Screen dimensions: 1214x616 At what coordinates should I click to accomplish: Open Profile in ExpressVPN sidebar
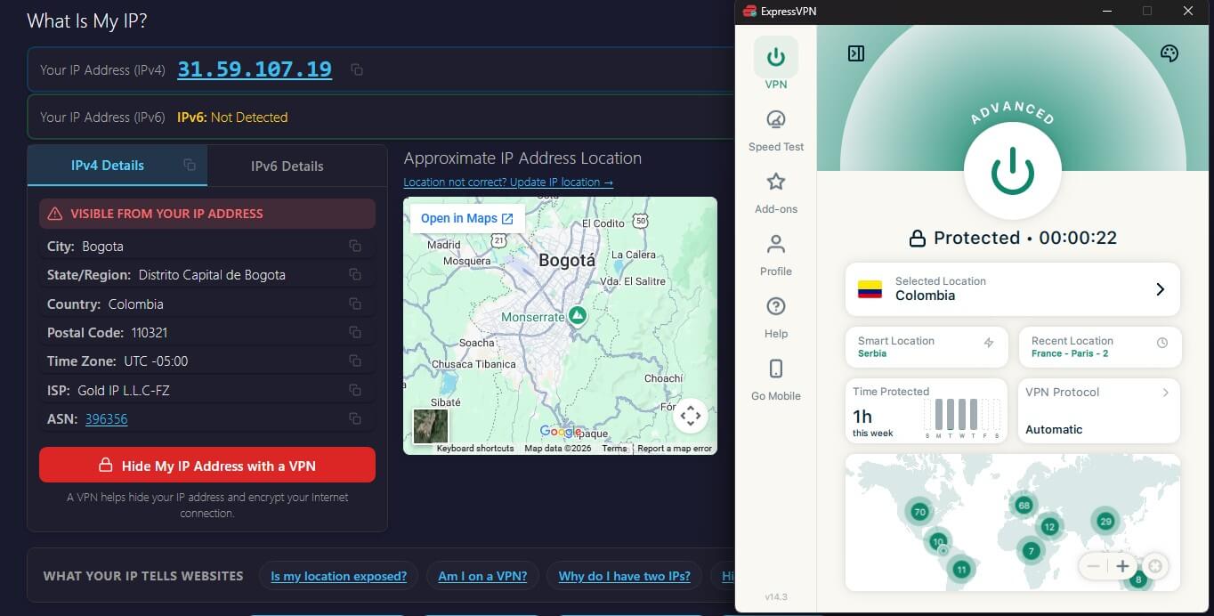click(x=776, y=255)
